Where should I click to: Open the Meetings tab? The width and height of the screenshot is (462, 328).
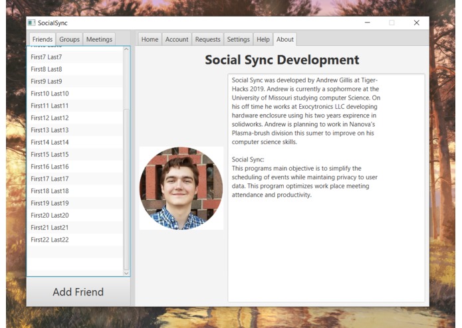click(99, 39)
